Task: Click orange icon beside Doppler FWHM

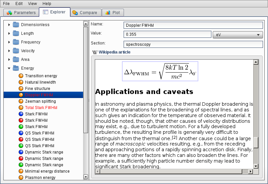Action: click(x=21, y=95)
